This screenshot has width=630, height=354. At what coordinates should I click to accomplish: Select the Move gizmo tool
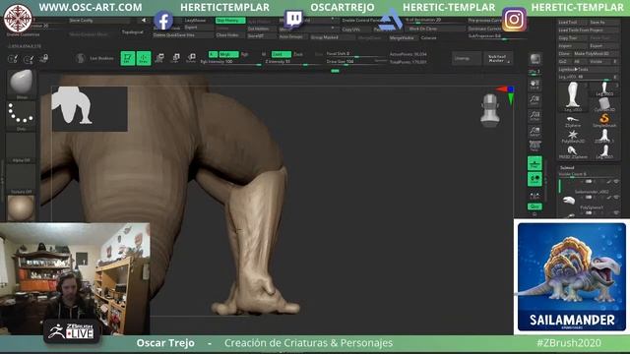pyautogui.click(x=159, y=58)
